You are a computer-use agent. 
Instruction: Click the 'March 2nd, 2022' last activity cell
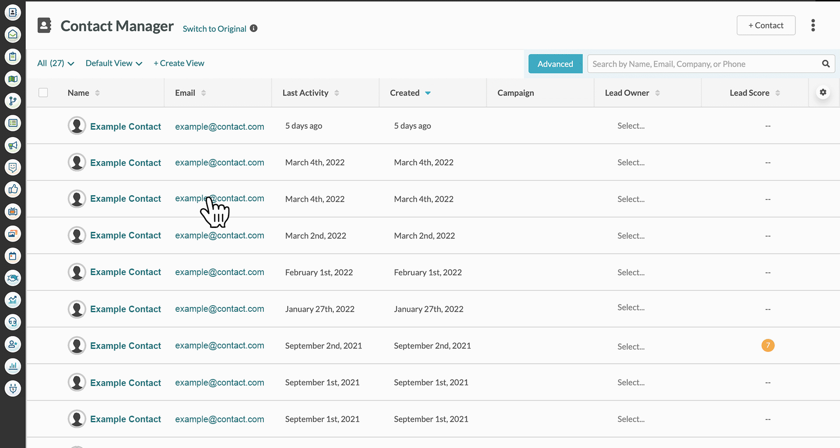pyautogui.click(x=315, y=236)
